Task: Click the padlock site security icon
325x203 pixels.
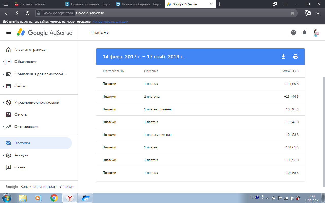Action: 38,13
